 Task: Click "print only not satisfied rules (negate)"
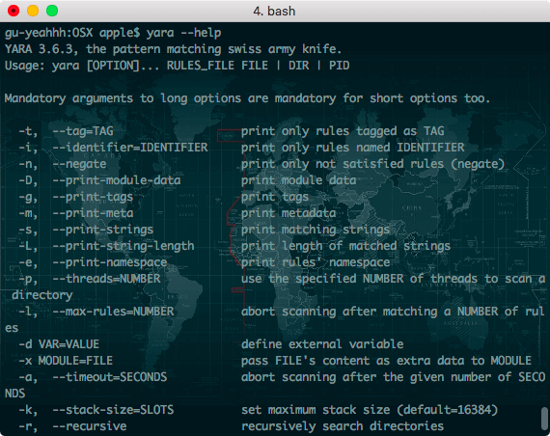(372, 164)
